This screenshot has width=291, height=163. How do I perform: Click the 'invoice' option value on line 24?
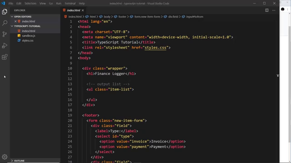click(x=139, y=141)
